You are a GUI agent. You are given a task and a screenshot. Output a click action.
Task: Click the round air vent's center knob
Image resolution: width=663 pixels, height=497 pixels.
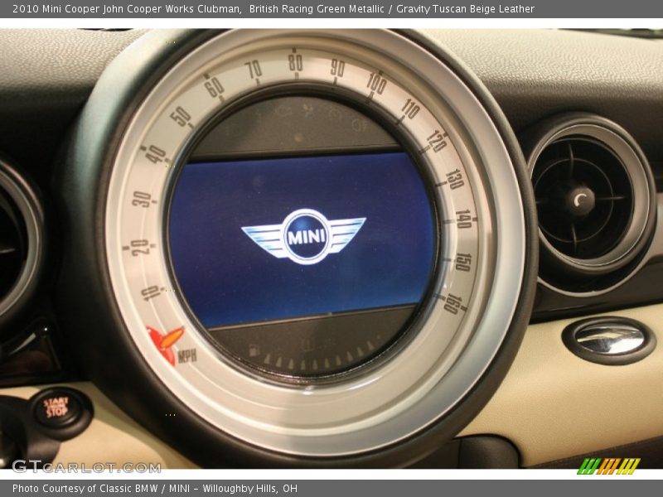pos(581,200)
